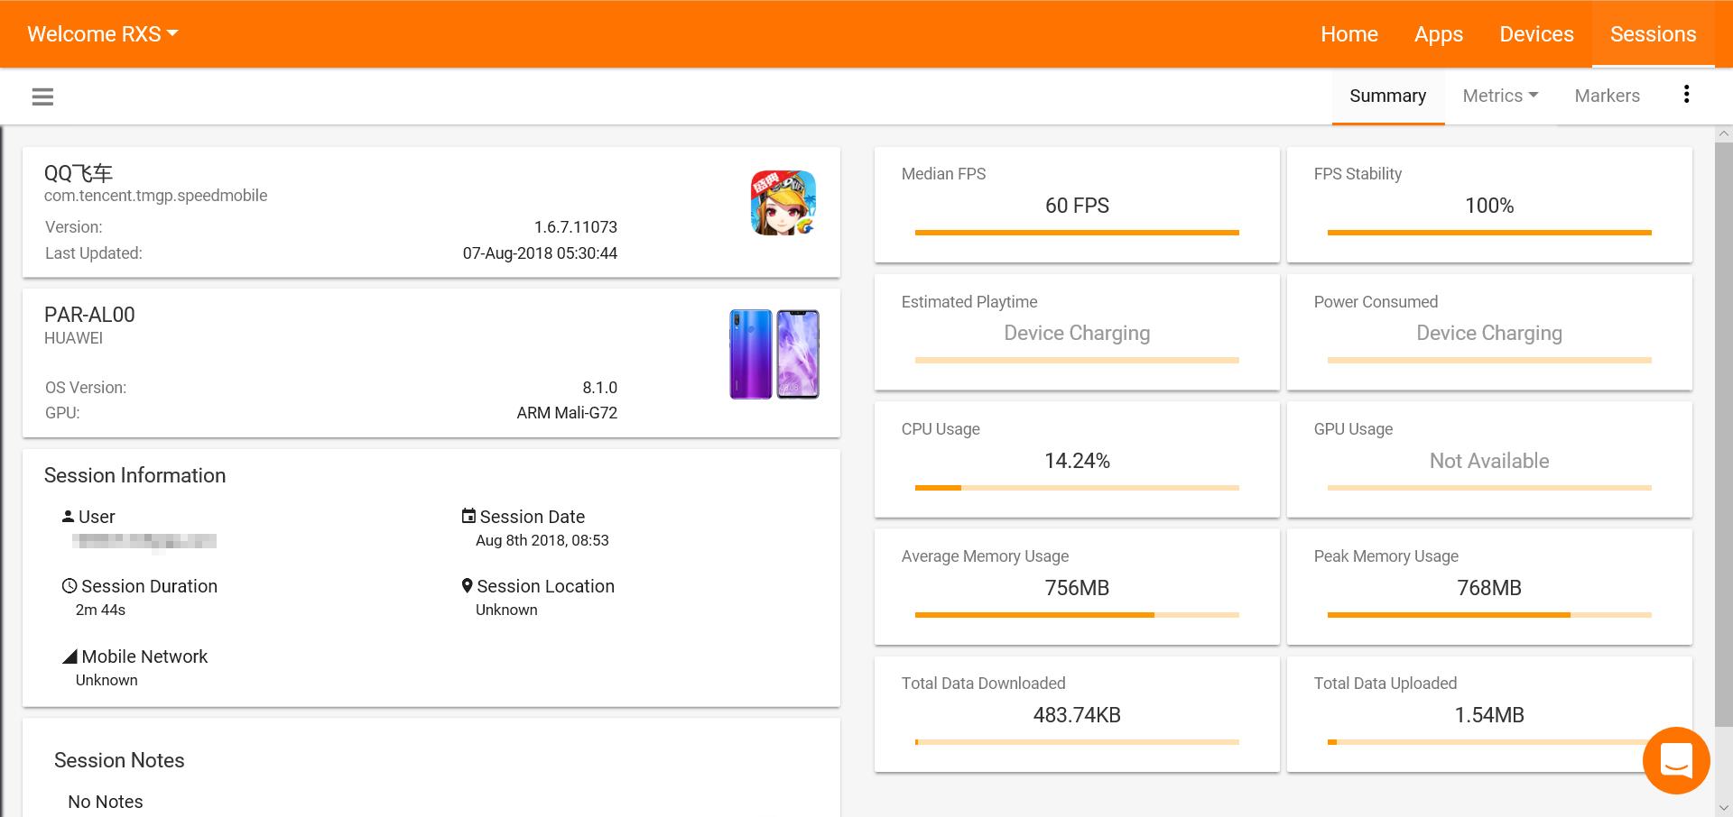Viewport: 1733px width, 817px height.
Task: Select the GPU value ARM Mali-G72
Action: (x=567, y=413)
